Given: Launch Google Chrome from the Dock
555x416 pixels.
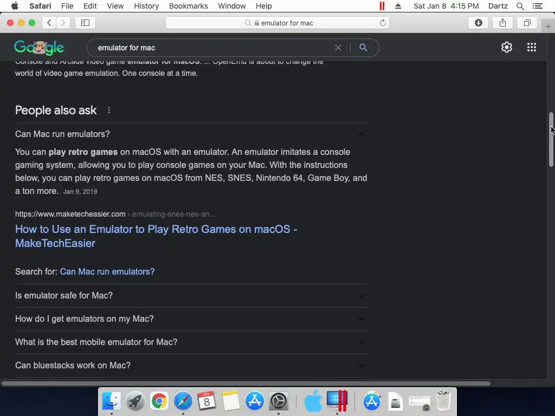Looking at the screenshot, I should pyautogui.click(x=159, y=401).
